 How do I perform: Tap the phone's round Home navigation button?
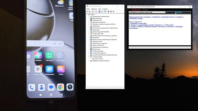pos(51,95)
